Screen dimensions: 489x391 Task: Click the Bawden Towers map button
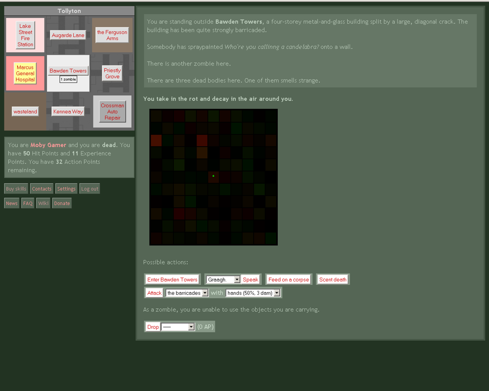(68, 71)
